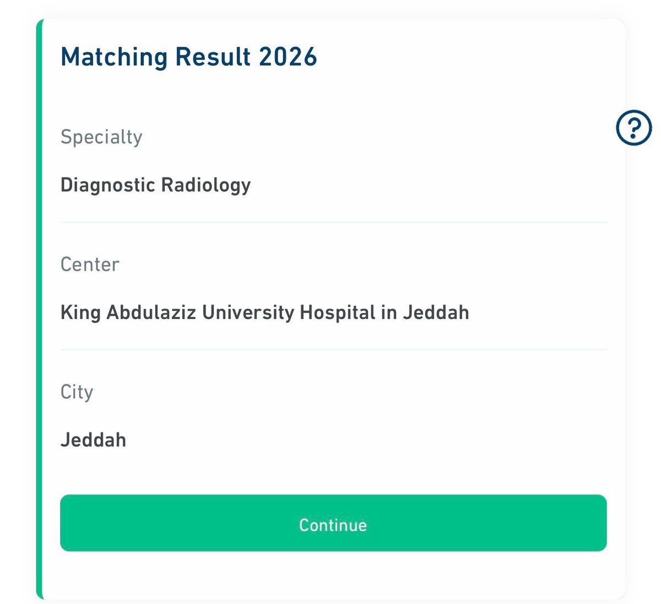Image resolution: width=661 pixels, height=604 pixels.
Task: Select the Jeddah value under City
Action: tap(93, 440)
